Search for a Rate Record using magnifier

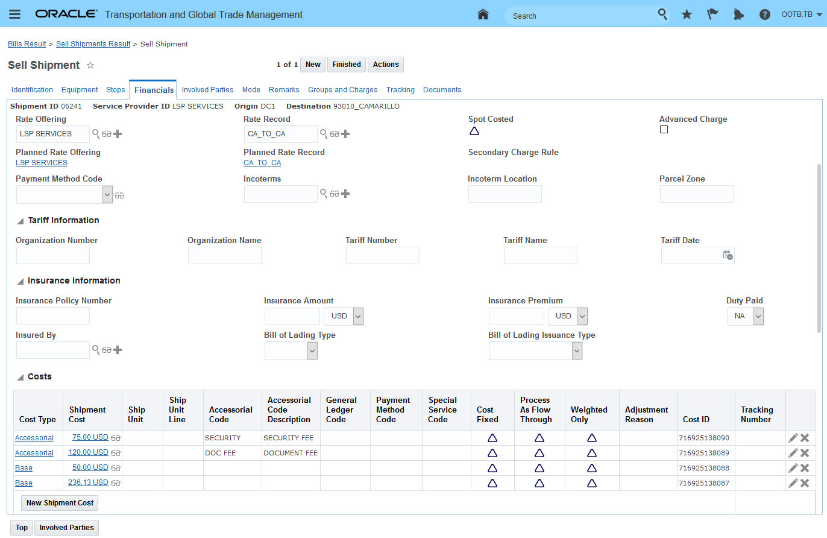click(324, 133)
